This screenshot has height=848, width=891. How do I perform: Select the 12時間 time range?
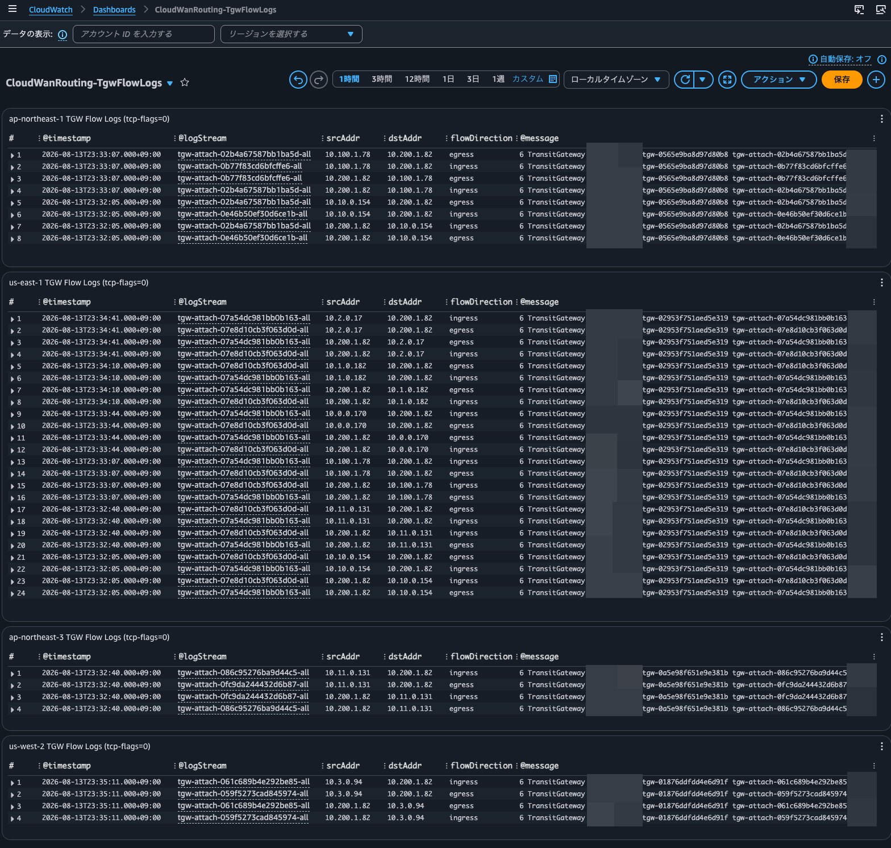click(x=417, y=79)
